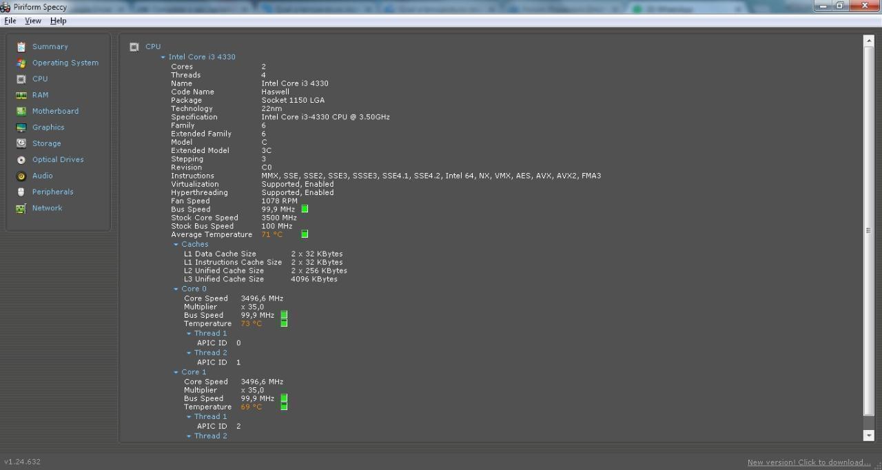Go to Graphics page

(48, 127)
